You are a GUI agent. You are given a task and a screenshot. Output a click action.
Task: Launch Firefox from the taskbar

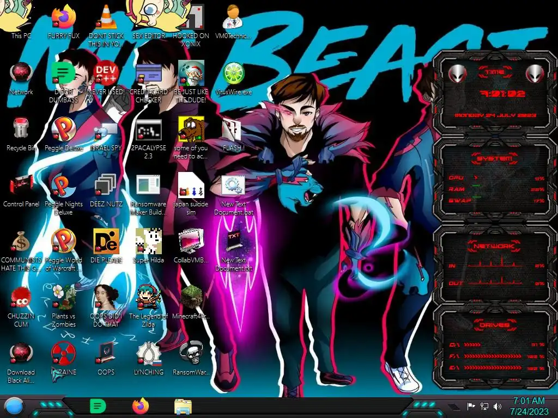point(140,406)
